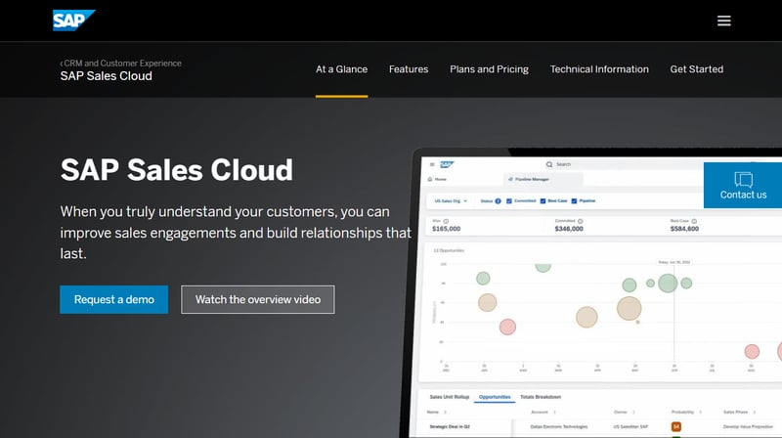Screen dimensions: 782x438
Task: Open the Sales Unit Rollup tab
Action: pyautogui.click(x=450, y=397)
